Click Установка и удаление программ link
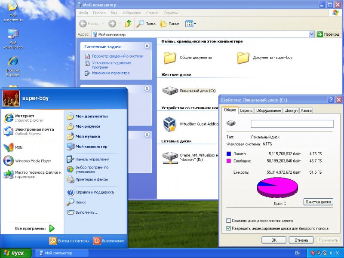The height and width of the screenshot is (258, 344). pyautogui.click(x=111, y=65)
